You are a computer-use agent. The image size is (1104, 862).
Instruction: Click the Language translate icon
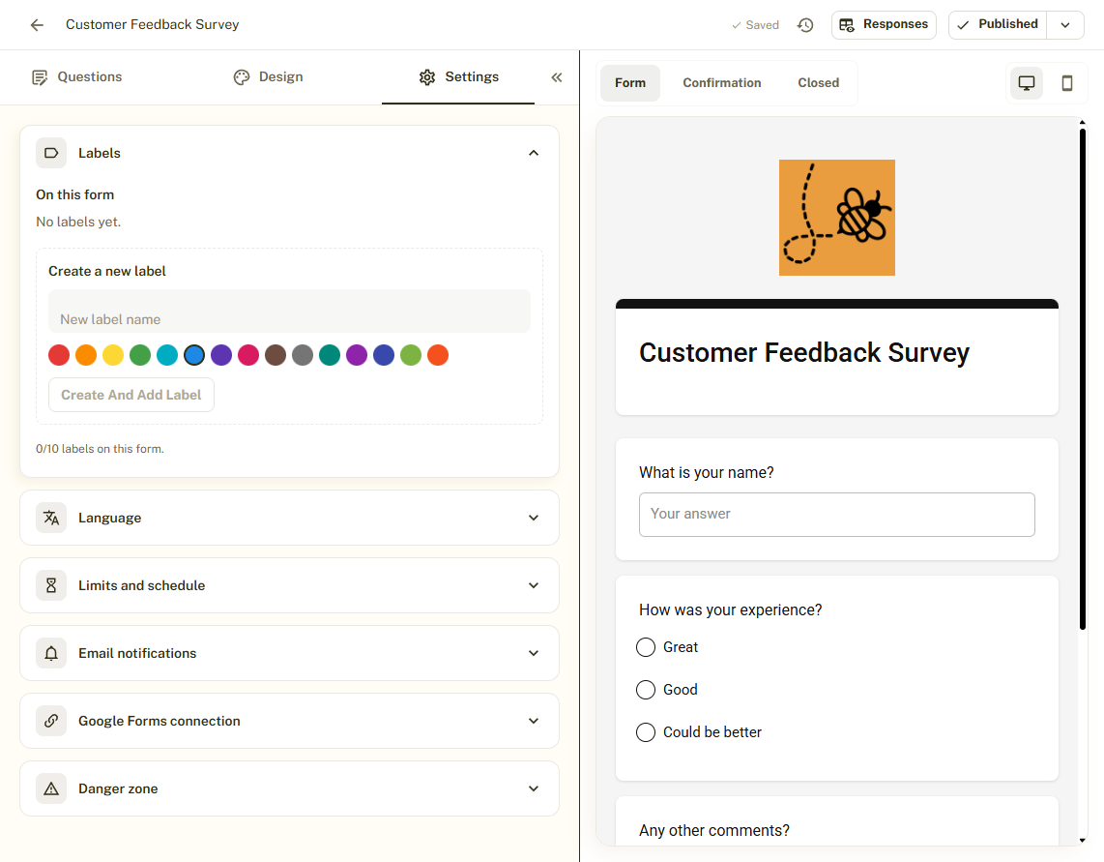(x=51, y=518)
